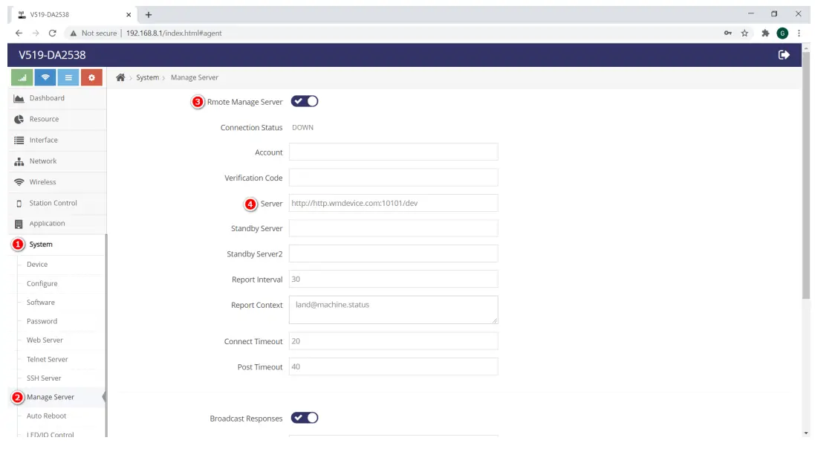Viewport: 815px width, 452px height.
Task: Open Resource in the sidebar
Action: pos(57,119)
